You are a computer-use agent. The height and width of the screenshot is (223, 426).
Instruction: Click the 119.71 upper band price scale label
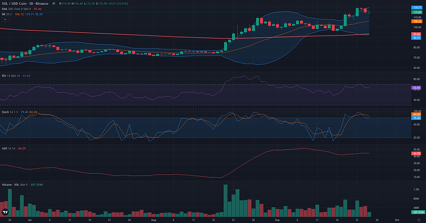tap(417, 8)
